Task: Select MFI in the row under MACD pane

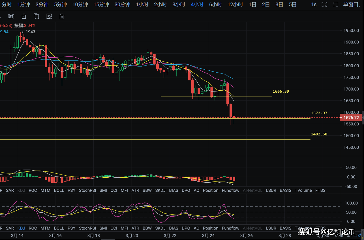Action: [x=124, y=190]
